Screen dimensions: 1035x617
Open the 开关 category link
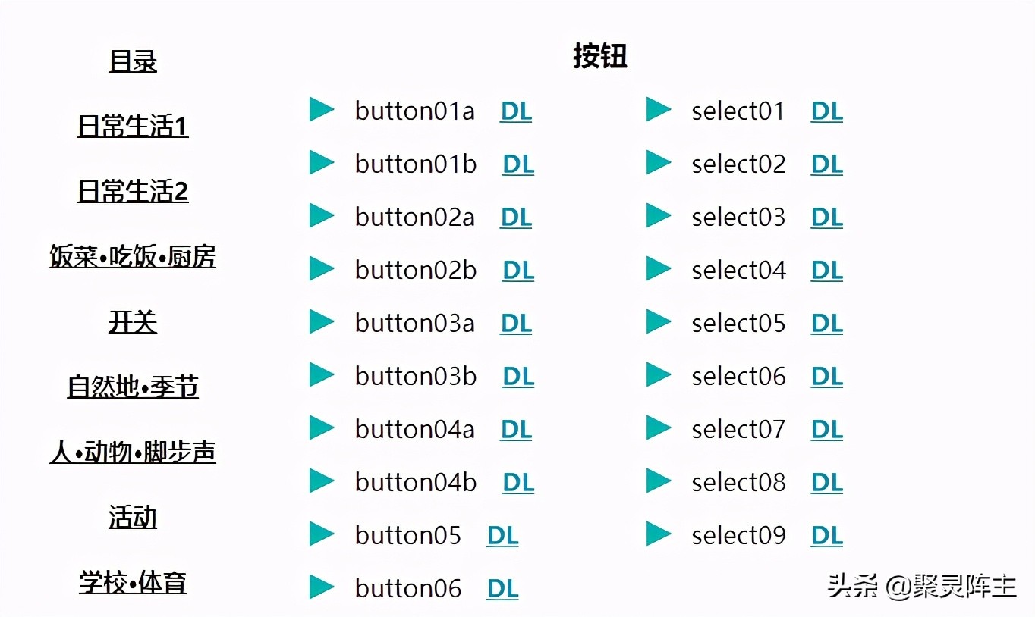point(133,322)
